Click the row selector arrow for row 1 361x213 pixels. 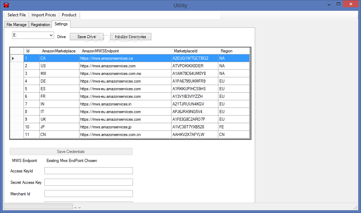[x=17, y=58]
